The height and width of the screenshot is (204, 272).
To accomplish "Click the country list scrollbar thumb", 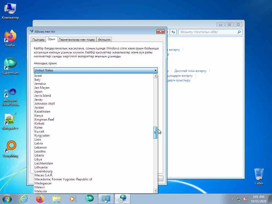I will click(155, 133).
